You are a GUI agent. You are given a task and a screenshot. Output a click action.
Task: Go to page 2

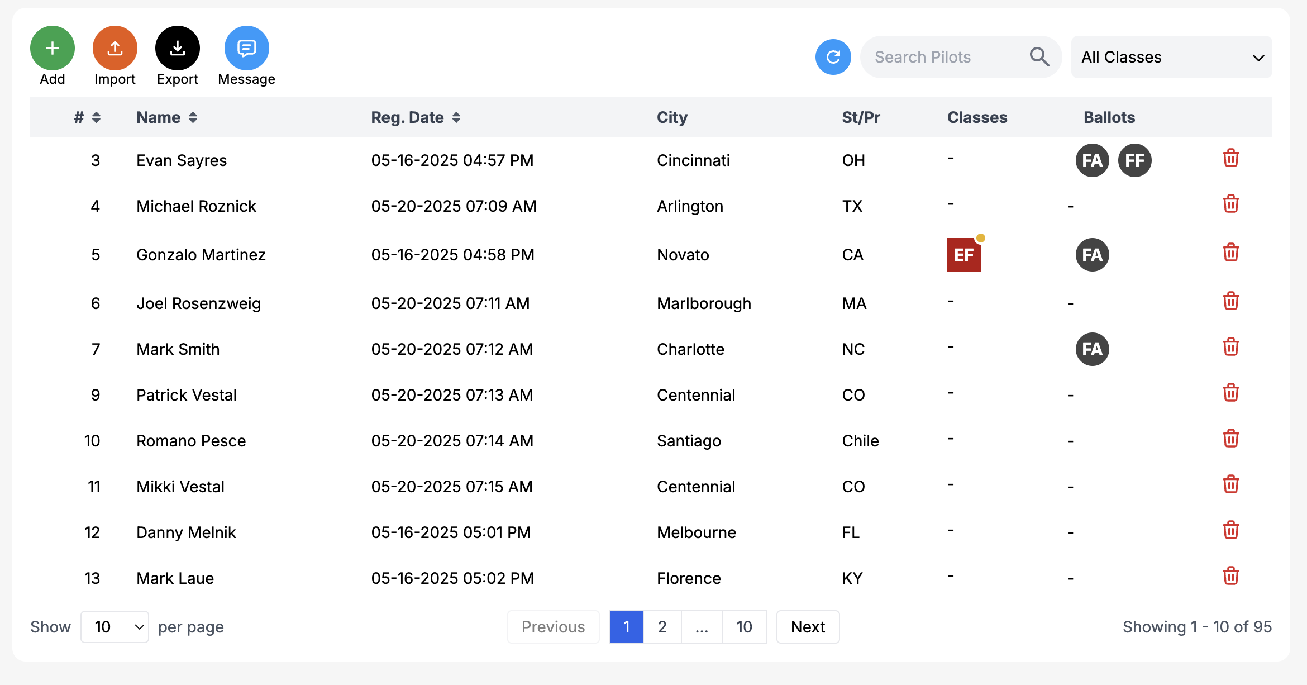tap(662, 627)
